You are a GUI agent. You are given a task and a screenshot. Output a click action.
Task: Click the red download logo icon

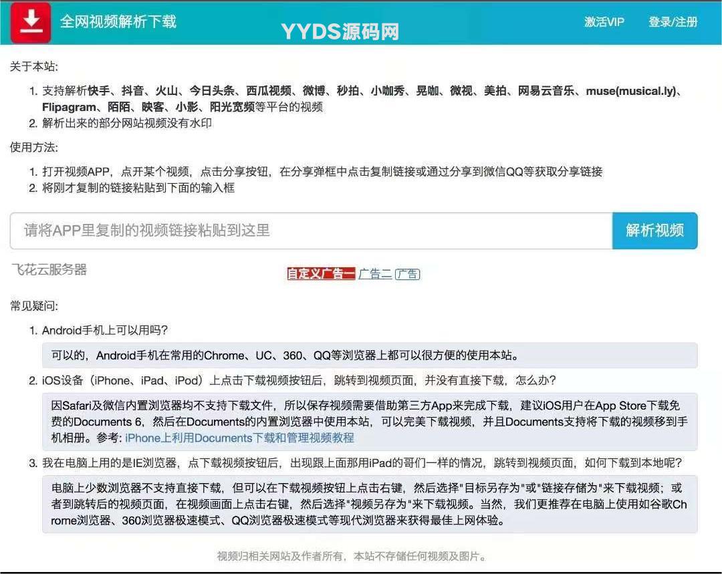[31, 22]
